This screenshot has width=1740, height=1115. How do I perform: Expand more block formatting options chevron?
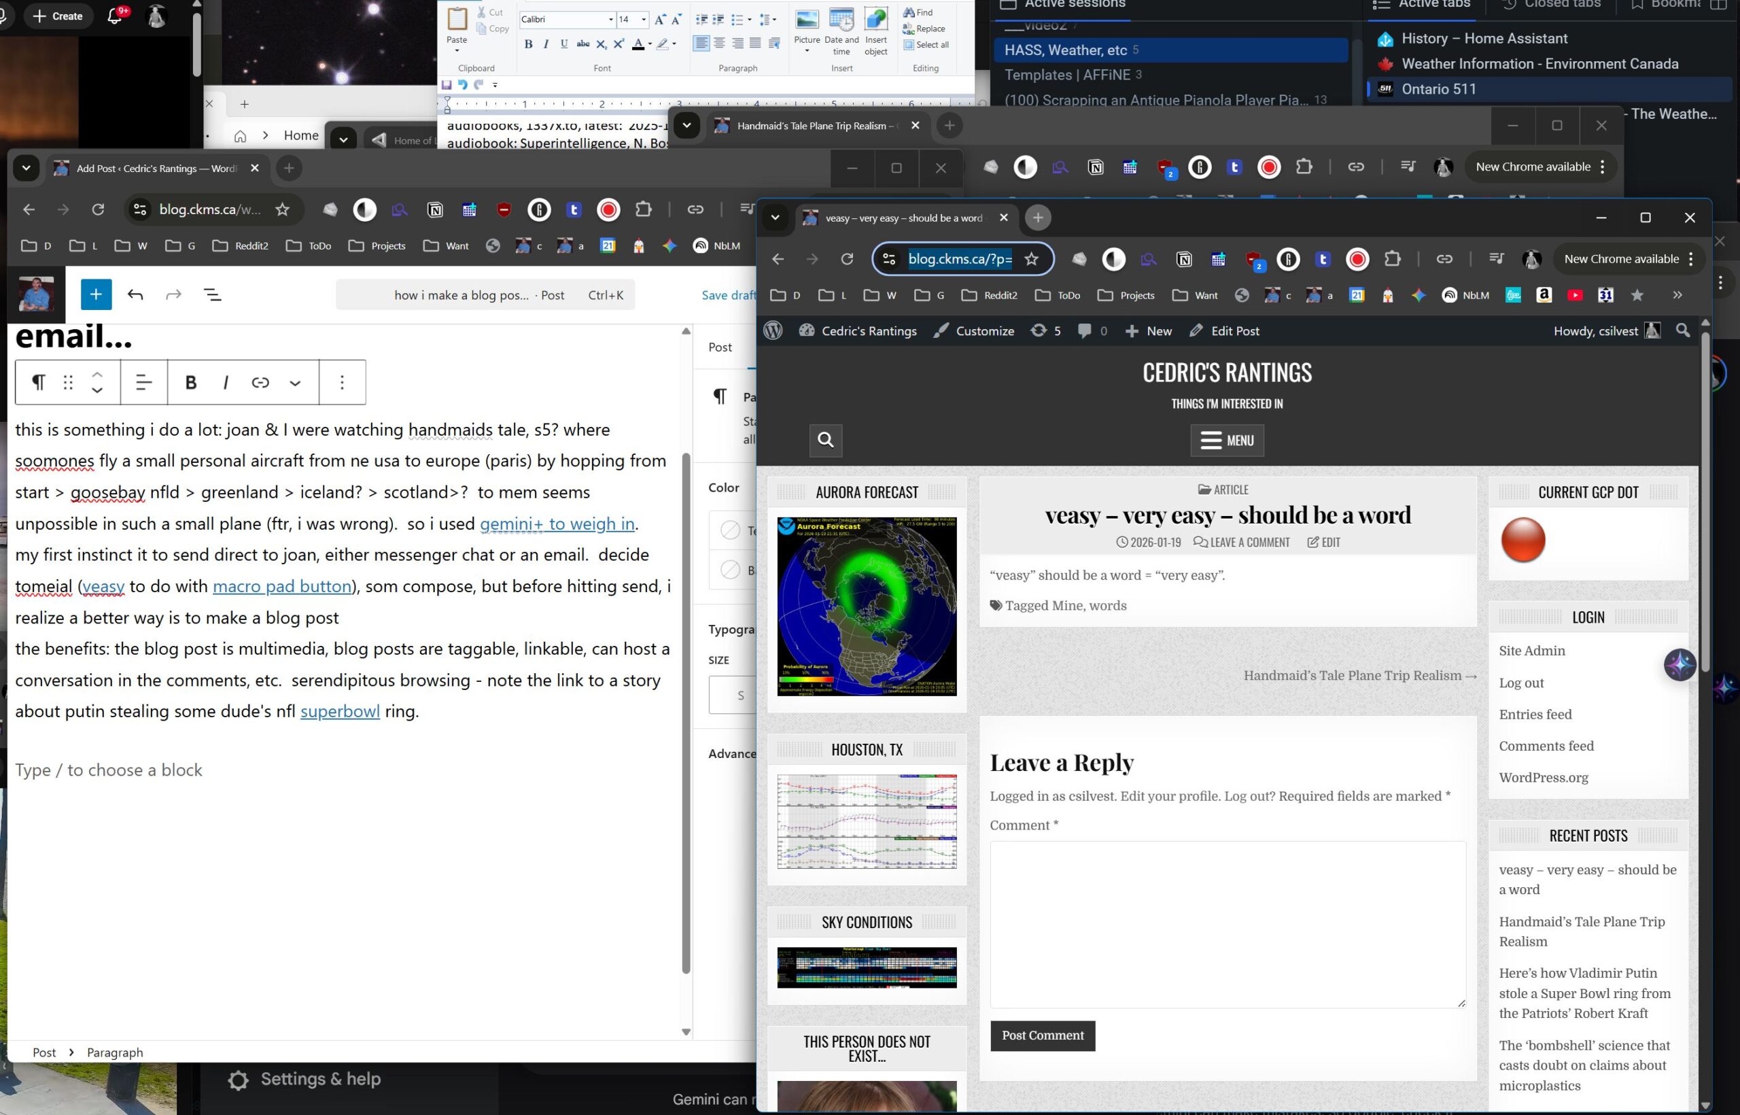tap(295, 383)
